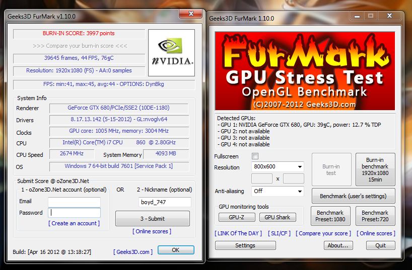Open the Compare your score link

323,233
